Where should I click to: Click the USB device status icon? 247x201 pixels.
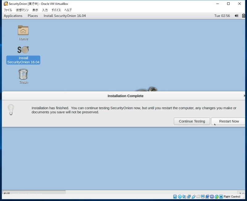[x=194, y=196]
